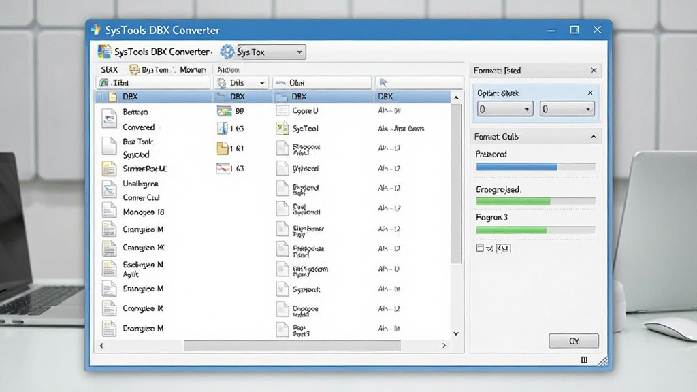The height and width of the screenshot is (392, 697).
Task: Click the Smrer Pox yellow document icon
Action: pos(109,169)
